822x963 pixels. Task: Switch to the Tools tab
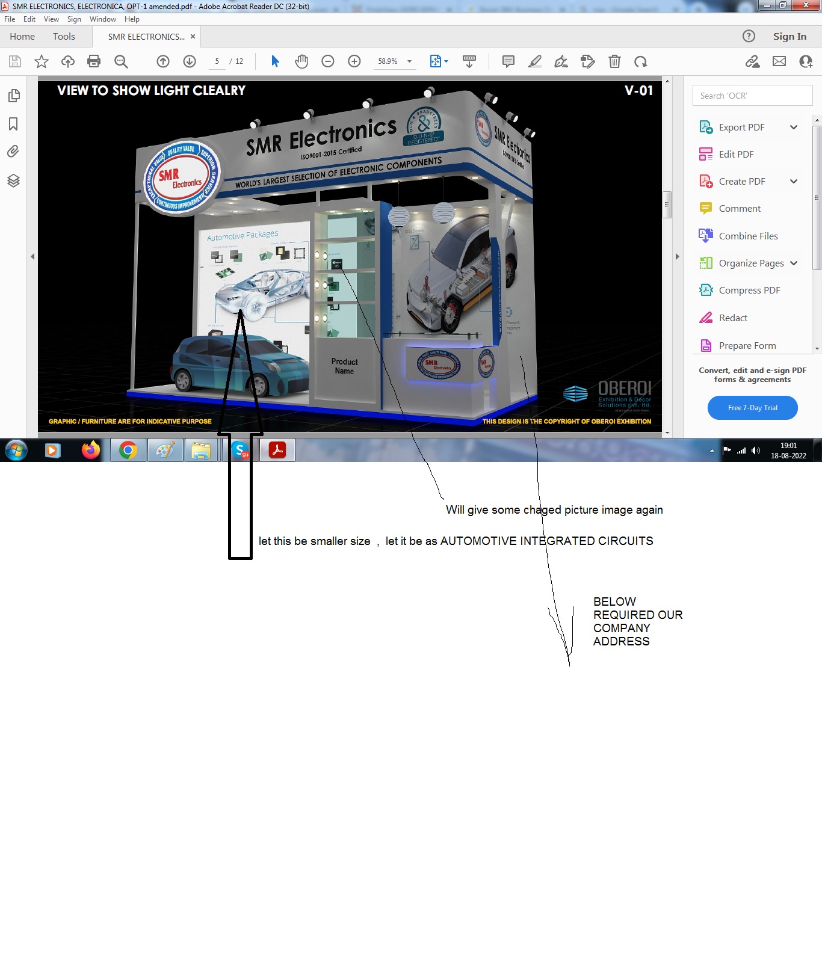click(x=64, y=36)
